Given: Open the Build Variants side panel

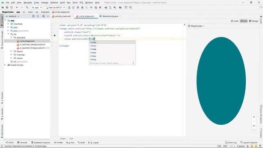Looking at the screenshot, I should [2, 131].
